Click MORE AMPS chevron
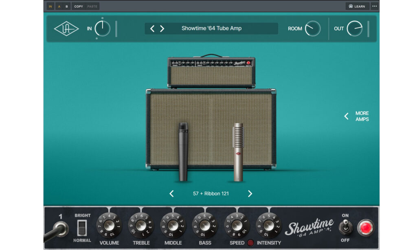The image size is (417, 250). [346, 116]
